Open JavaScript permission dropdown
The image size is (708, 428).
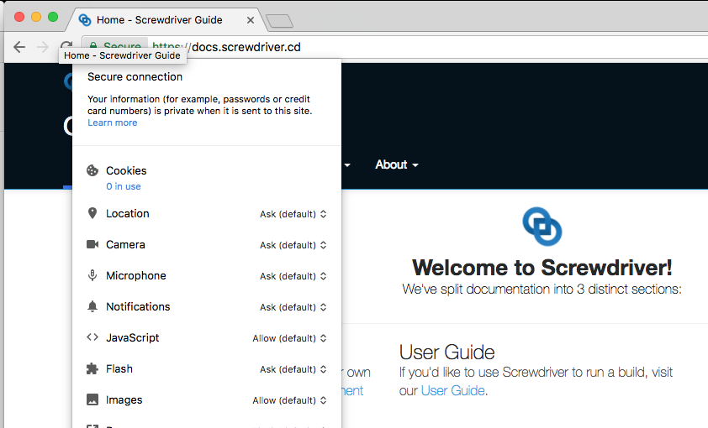(x=289, y=338)
